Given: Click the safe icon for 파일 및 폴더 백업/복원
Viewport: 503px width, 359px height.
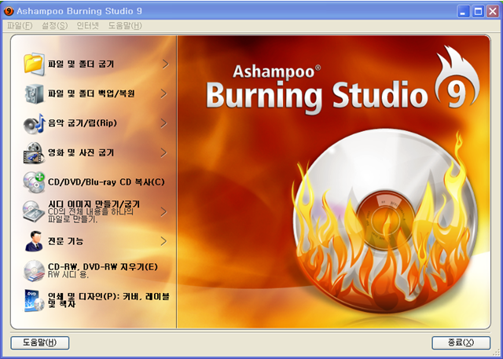Looking at the screenshot, I should click(35, 93).
